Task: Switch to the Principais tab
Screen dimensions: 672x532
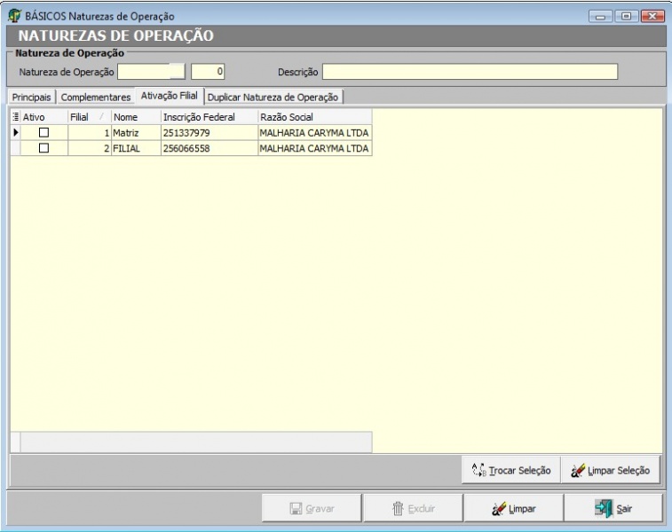Action: point(31,97)
